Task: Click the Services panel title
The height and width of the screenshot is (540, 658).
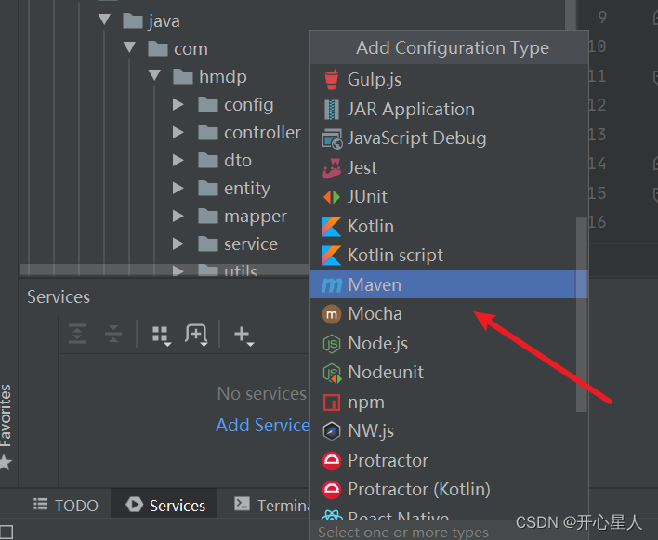Action: [x=59, y=297]
